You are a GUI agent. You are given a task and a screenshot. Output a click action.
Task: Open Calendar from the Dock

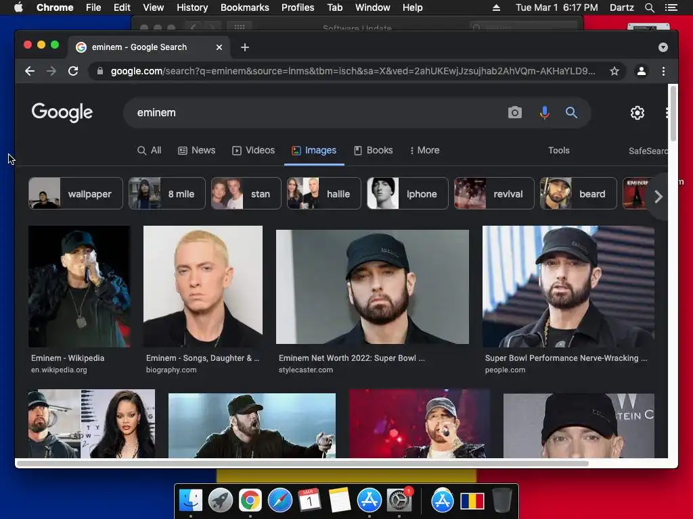(309, 501)
